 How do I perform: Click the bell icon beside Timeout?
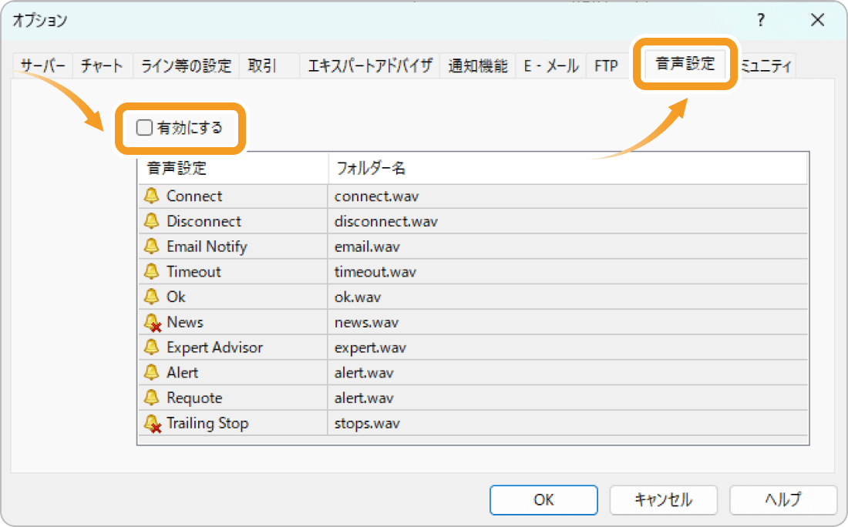tap(151, 271)
